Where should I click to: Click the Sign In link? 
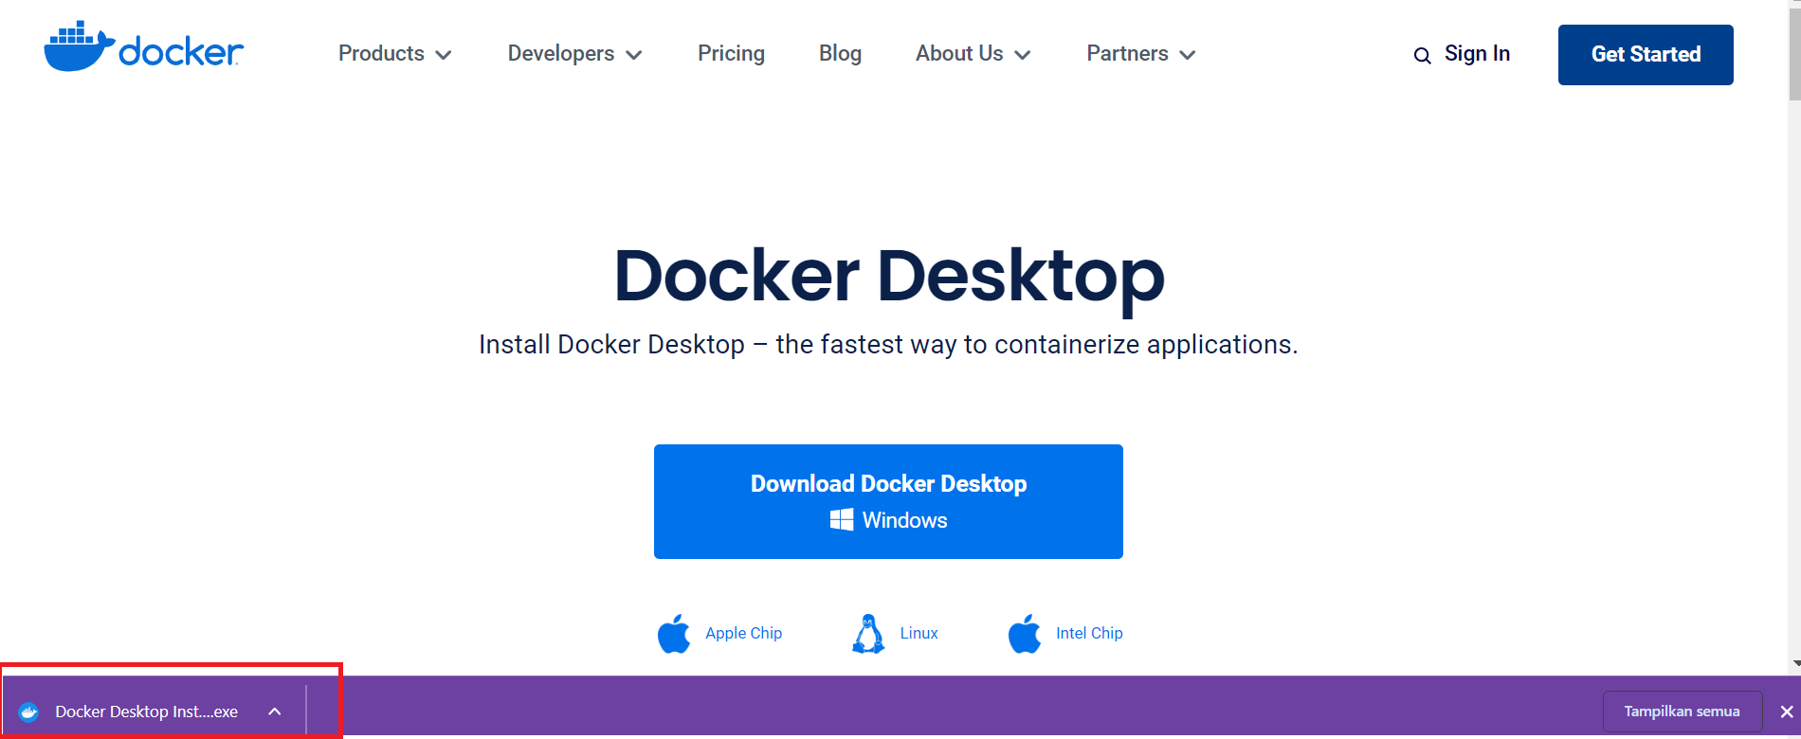(x=1477, y=54)
